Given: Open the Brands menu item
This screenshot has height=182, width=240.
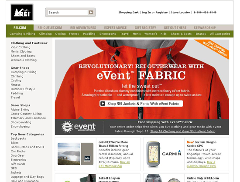Looking at the screenshot, I should [201, 34].
